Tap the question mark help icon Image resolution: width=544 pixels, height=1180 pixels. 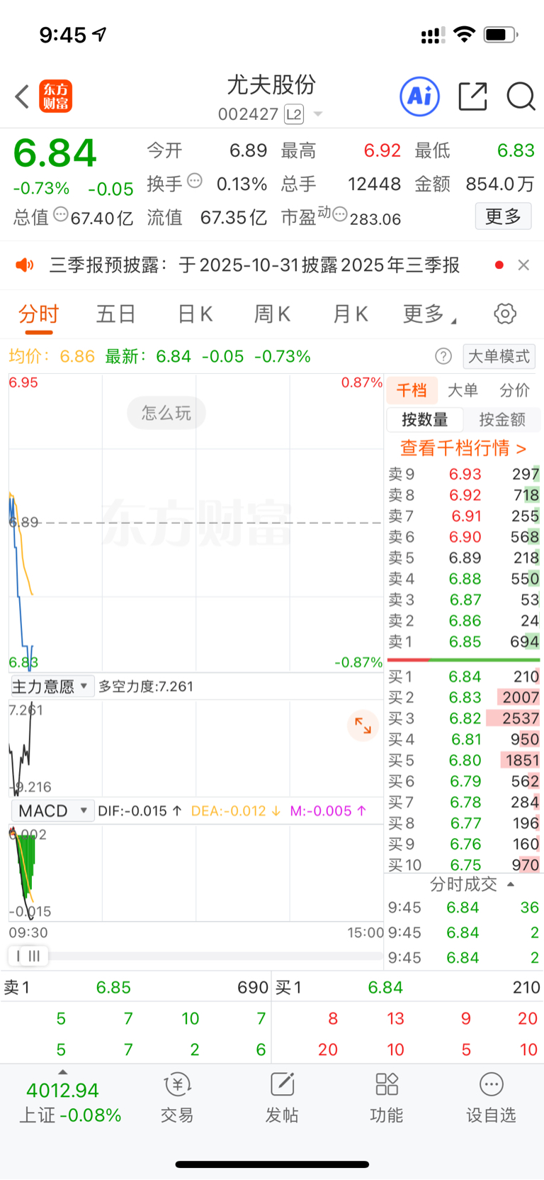click(x=443, y=356)
